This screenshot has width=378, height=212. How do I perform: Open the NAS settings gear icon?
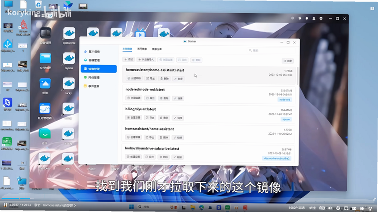coord(321,18)
